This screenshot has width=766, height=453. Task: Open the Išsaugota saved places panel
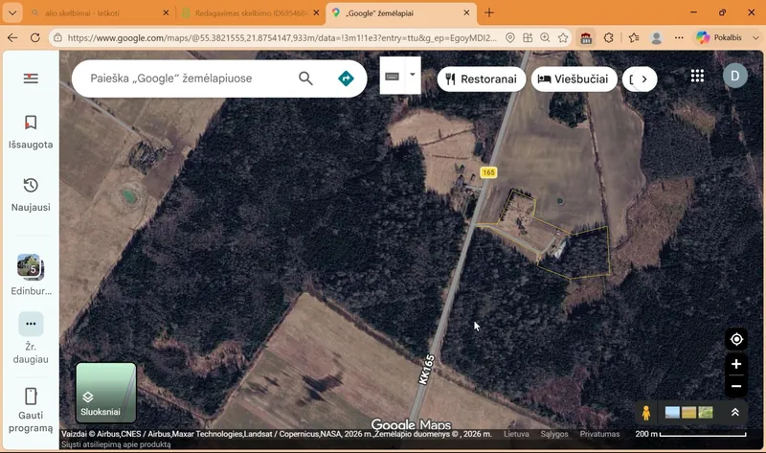point(31,132)
